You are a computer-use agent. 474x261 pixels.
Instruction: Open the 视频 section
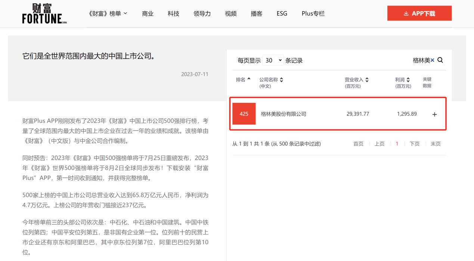pos(230,13)
